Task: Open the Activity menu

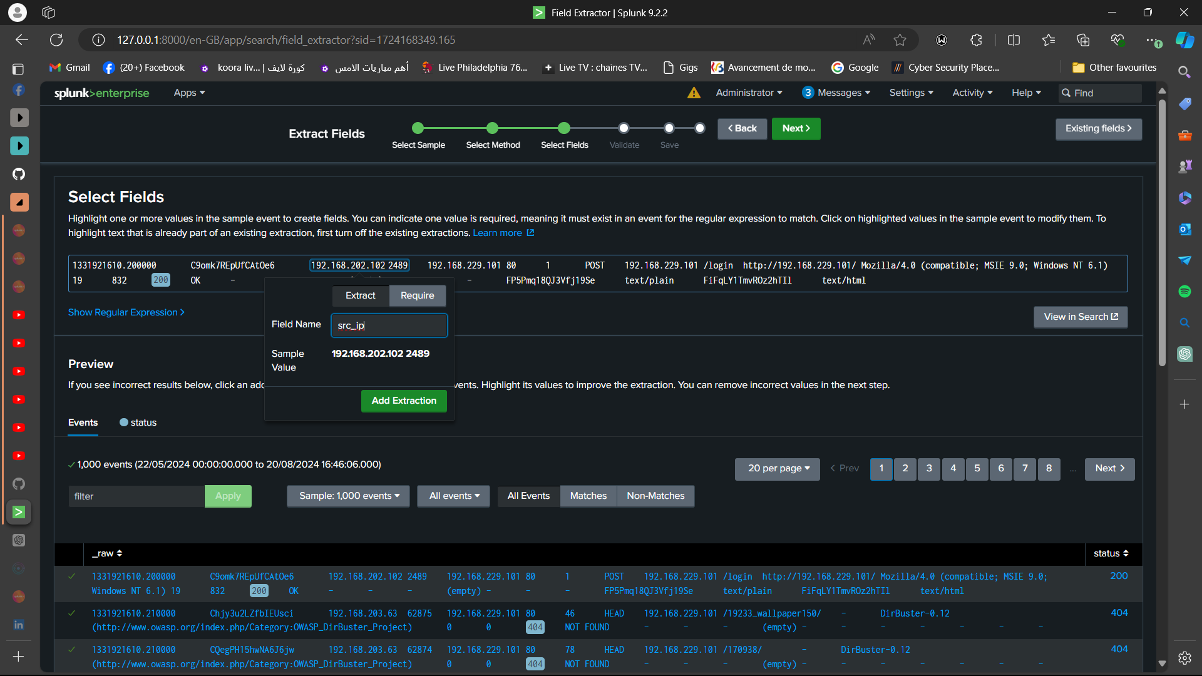Action: point(972,93)
